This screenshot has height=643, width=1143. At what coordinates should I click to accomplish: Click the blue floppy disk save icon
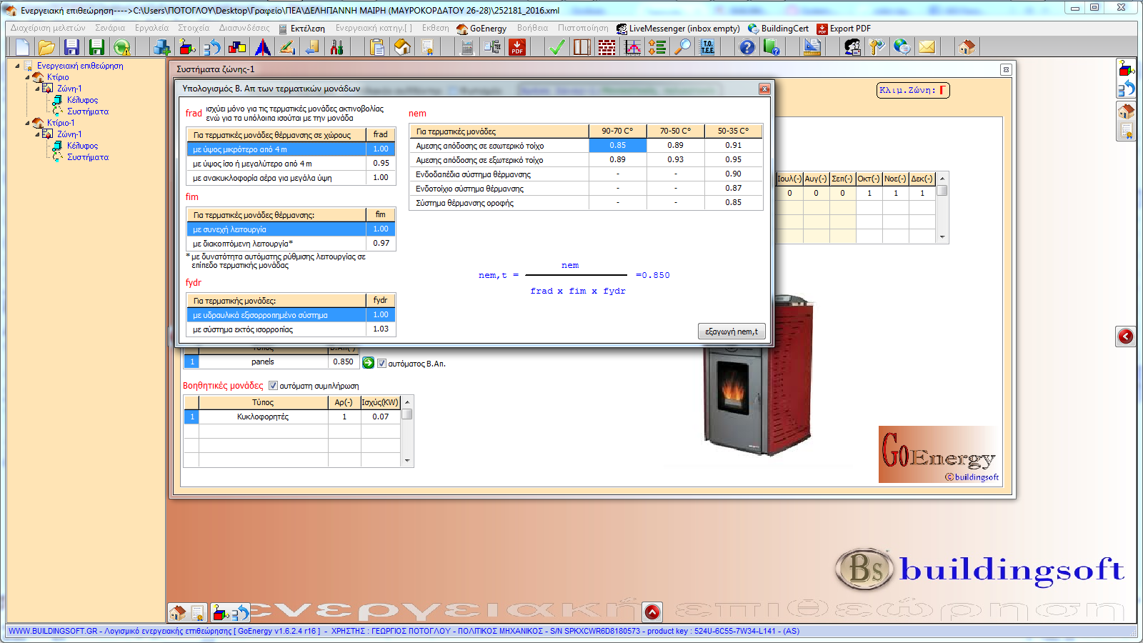coord(71,47)
